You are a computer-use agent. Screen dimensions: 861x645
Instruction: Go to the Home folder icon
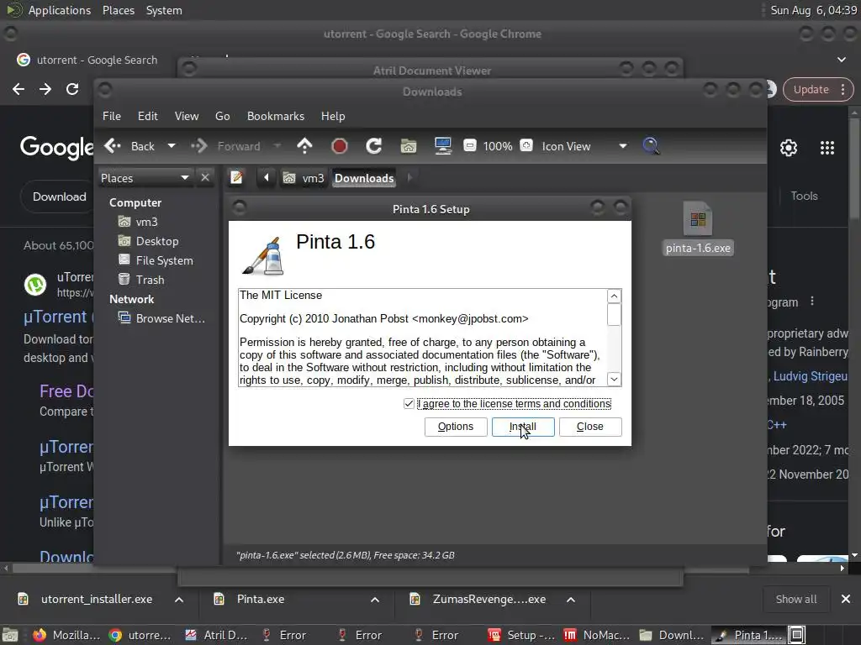408,146
